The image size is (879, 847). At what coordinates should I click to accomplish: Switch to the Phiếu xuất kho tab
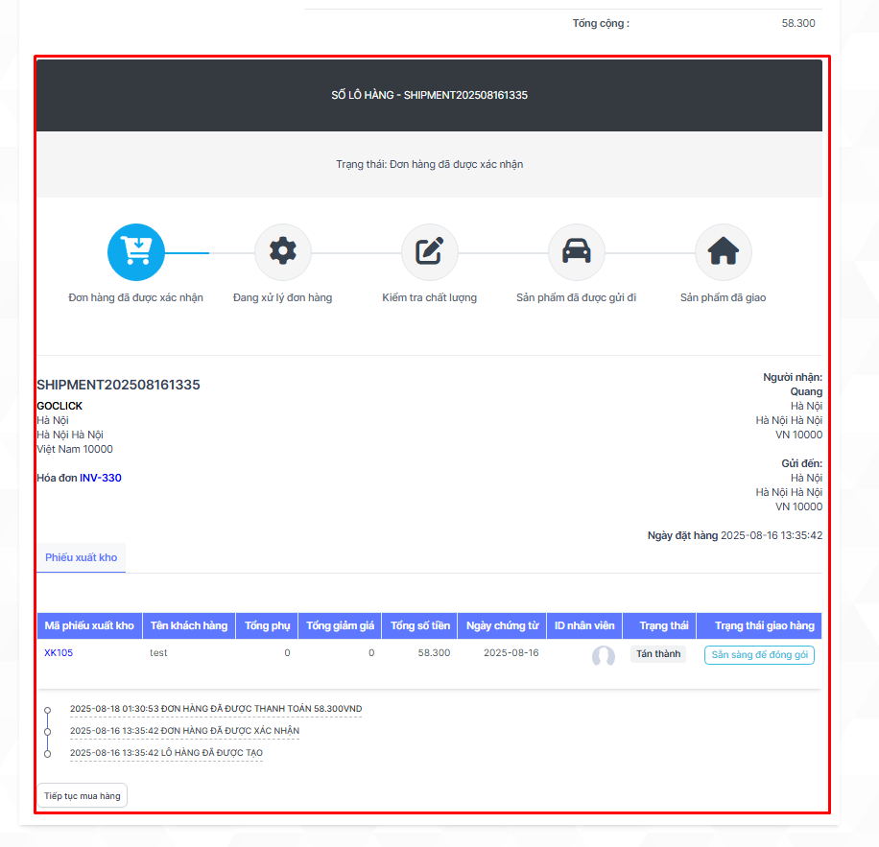point(81,557)
